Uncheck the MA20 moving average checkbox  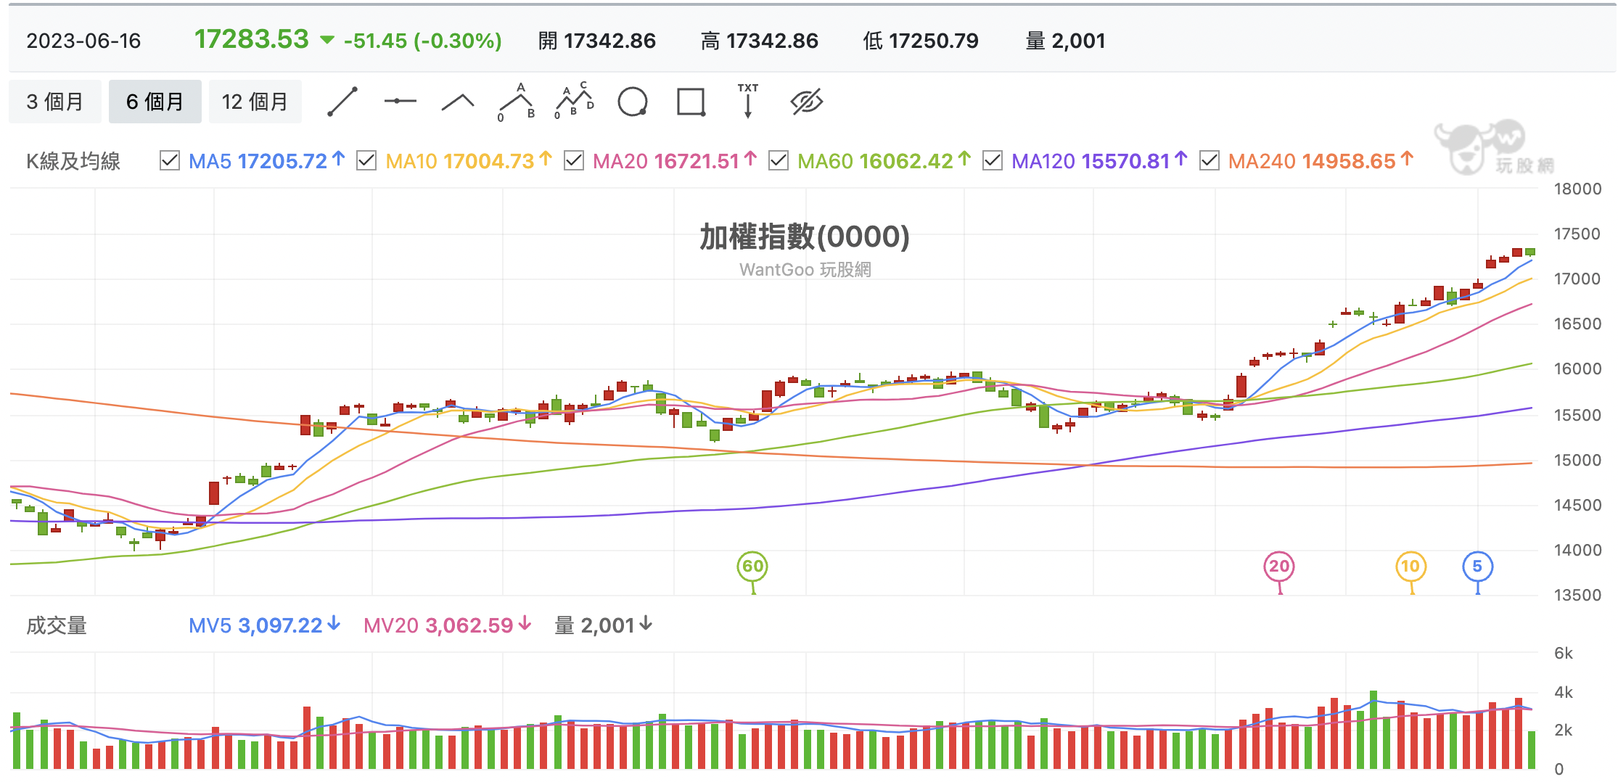(x=574, y=160)
